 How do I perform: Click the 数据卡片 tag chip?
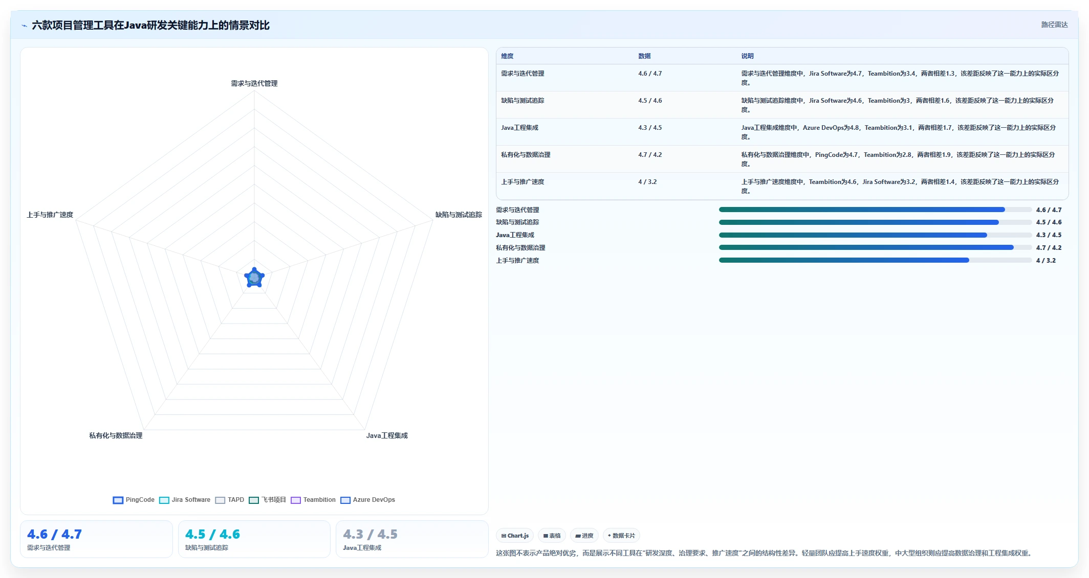click(x=621, y=536)
